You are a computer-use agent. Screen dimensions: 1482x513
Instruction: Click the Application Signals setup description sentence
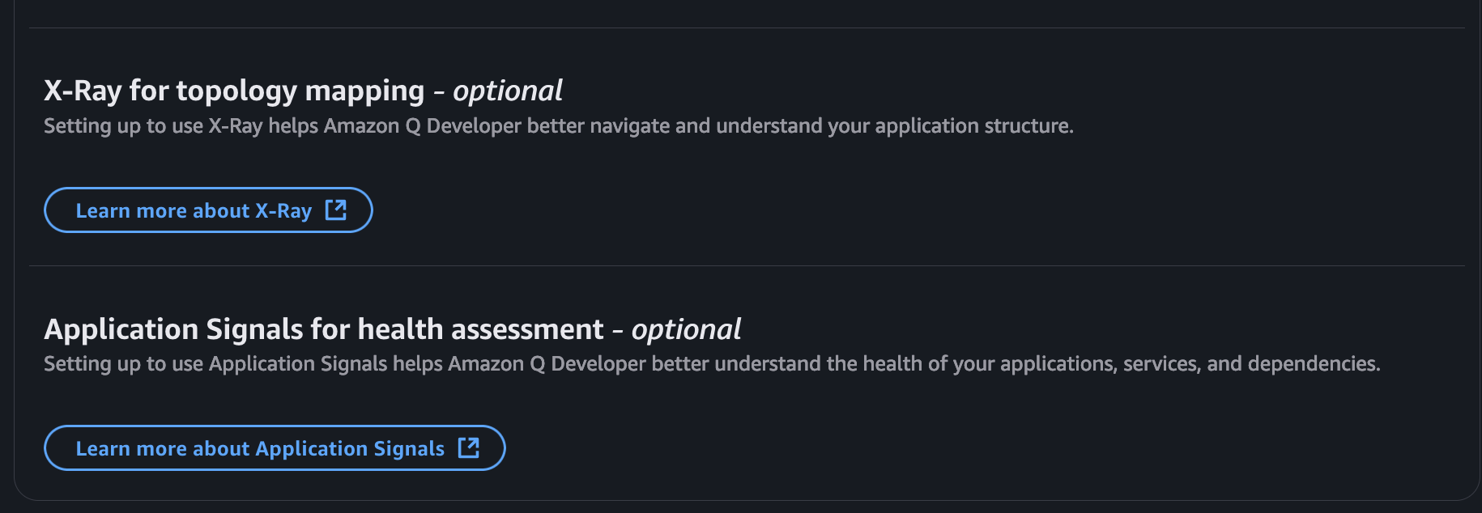coord(712,364)
